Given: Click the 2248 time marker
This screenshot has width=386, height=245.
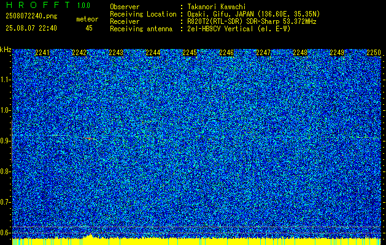Looking at the screenshot, I should pyautogui.click(x=300, y=53).
